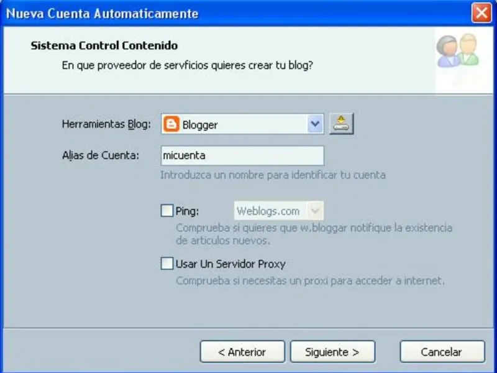
Task: Click the download-to-drive icon button beside Blogger
Action: point(341,124)
